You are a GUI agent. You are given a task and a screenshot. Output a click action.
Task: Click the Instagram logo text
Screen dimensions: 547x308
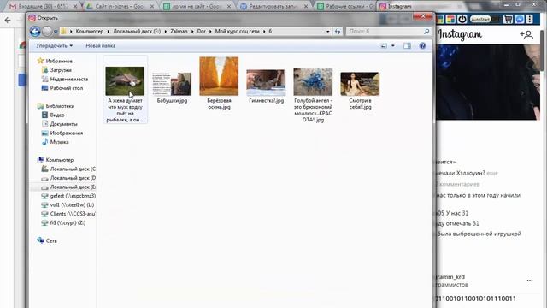click(x=460, y=34)
